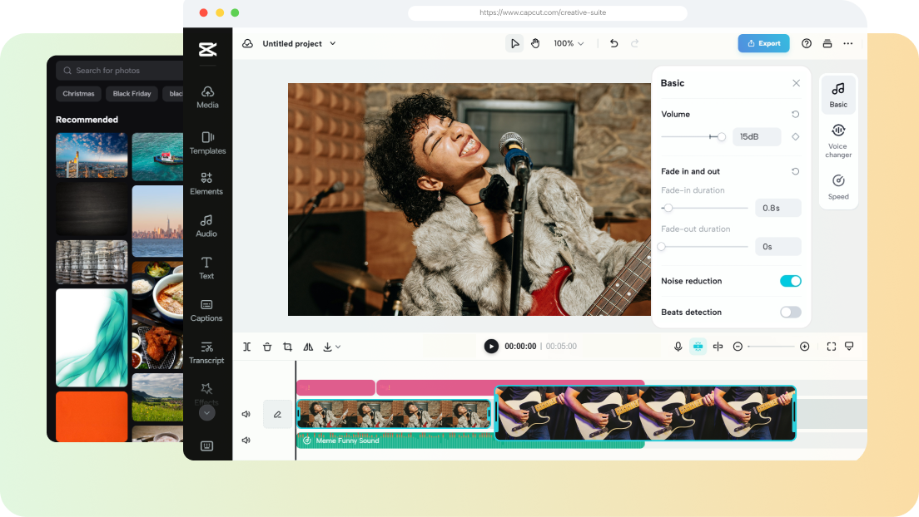Select the crop tool in timeline toolbar
The image size is (919, 517).
287,347
